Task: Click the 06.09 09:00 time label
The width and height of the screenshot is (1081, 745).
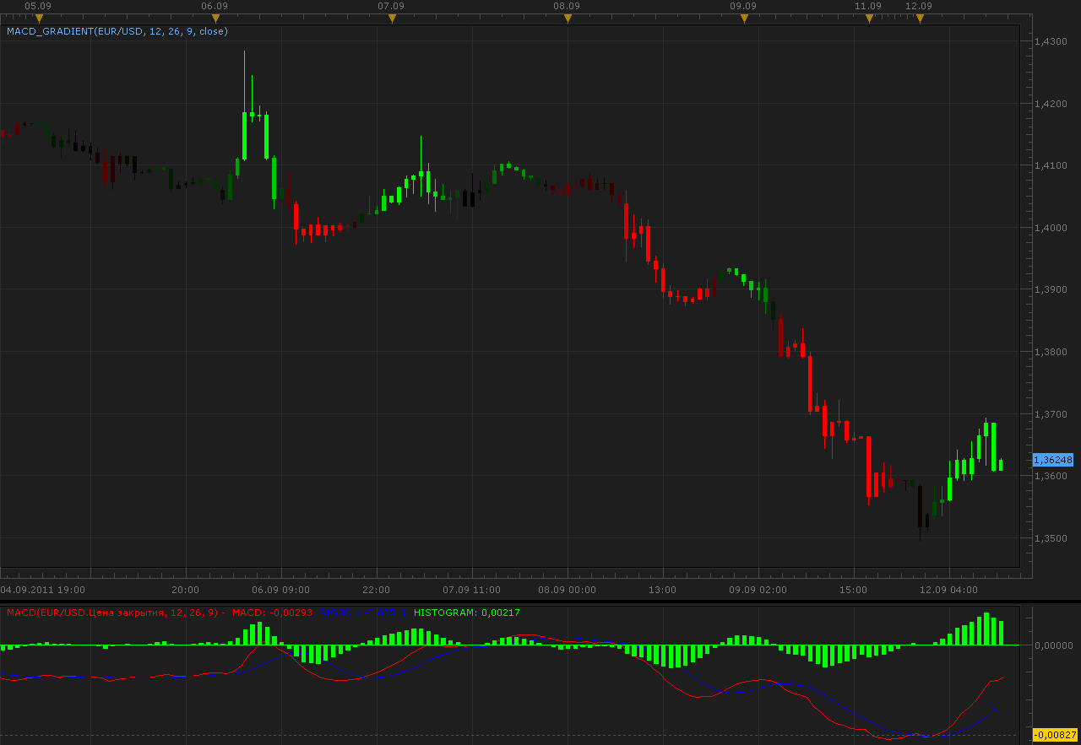Action: tap(281, 590)
